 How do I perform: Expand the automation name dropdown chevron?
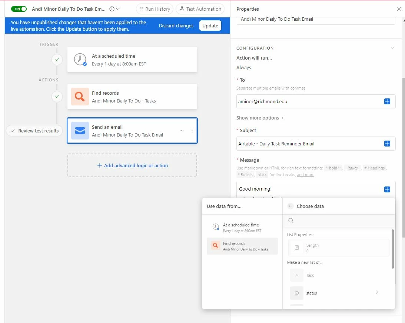118,9
